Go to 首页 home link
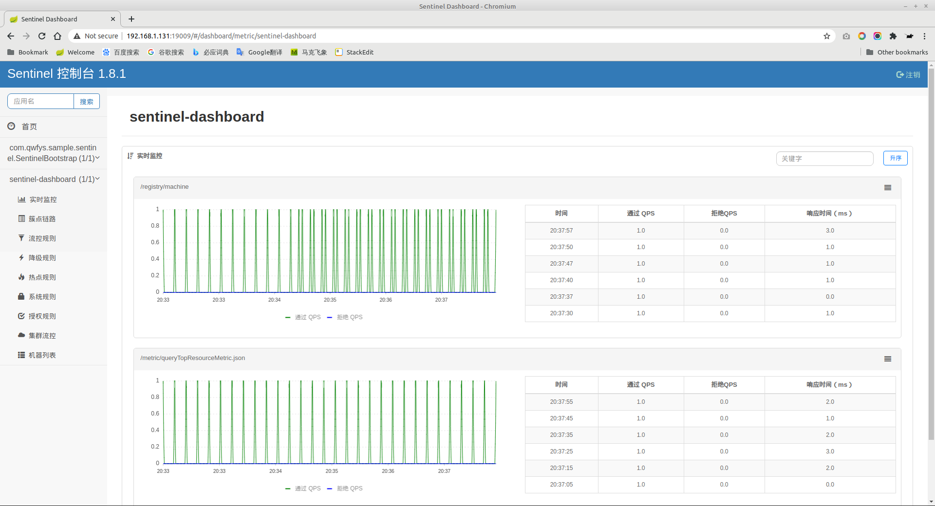The image size is (935, 506). 29,126
